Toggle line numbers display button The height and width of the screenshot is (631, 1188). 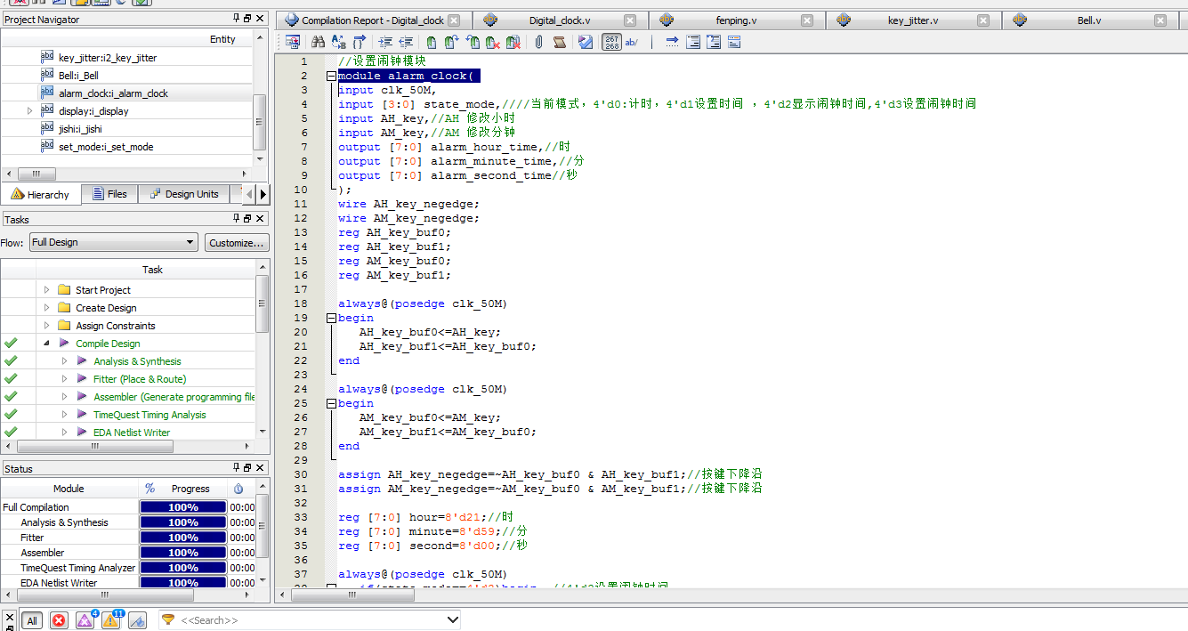pos(611,42)
